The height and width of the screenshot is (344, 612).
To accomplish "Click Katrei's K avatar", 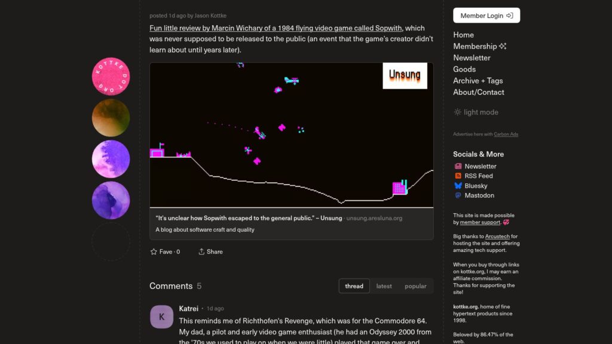I will (161, 317).
